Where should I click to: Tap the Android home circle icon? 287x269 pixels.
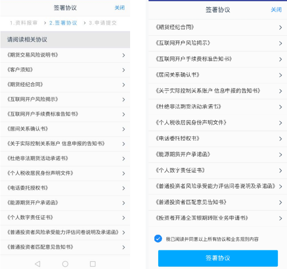point(65,263)
